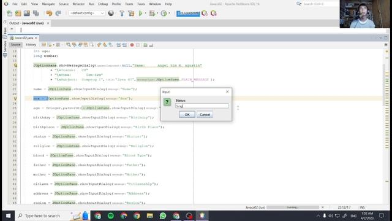Open the Run menu

pyautogui.click(x=91, y=4)
